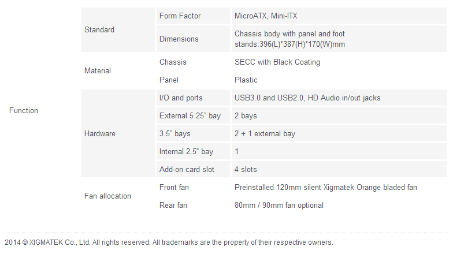
Task: Click the Fan allocation section label
Action: coord(107,196)
